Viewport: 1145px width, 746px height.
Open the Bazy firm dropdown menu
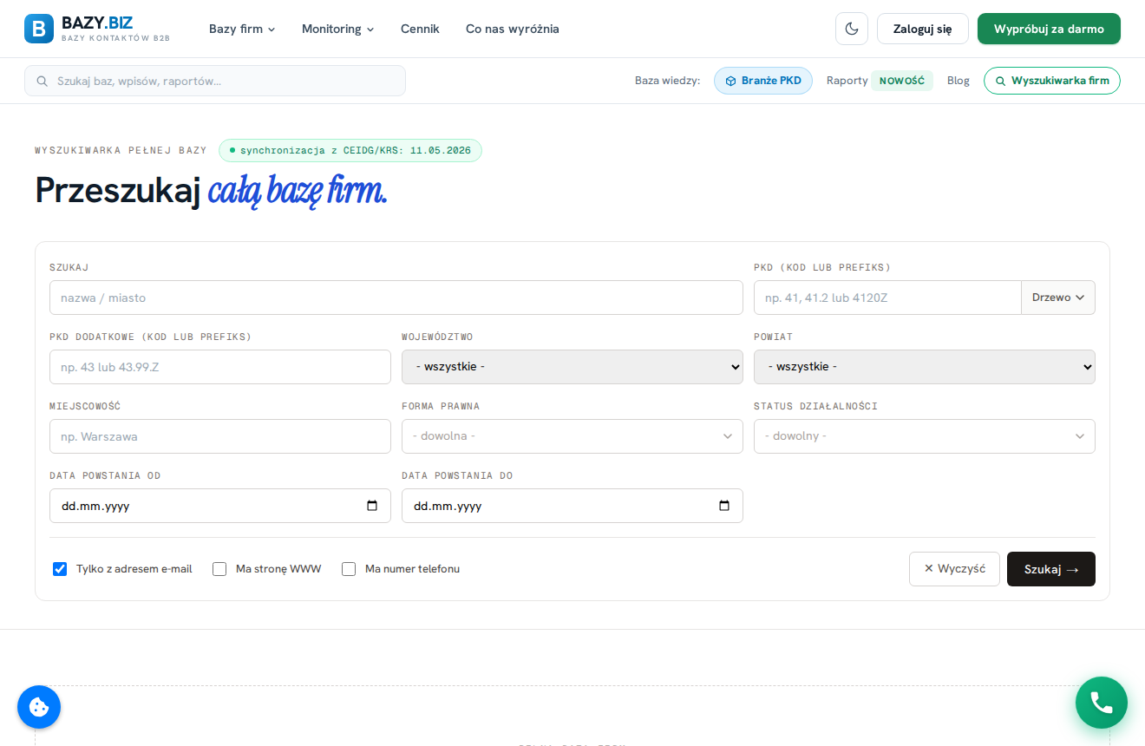coord(242,29)
